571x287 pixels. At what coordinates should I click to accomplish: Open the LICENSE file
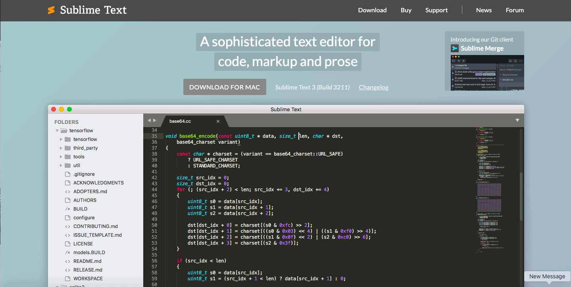(x=83, y=244)
